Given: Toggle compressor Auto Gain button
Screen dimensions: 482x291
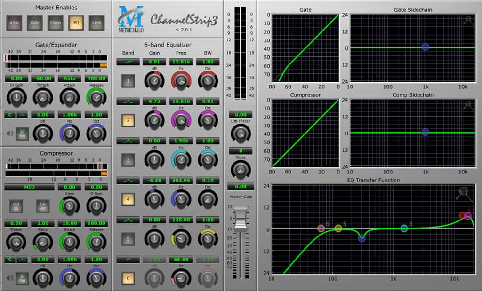Looking at the screenshot, I should 43,206.
